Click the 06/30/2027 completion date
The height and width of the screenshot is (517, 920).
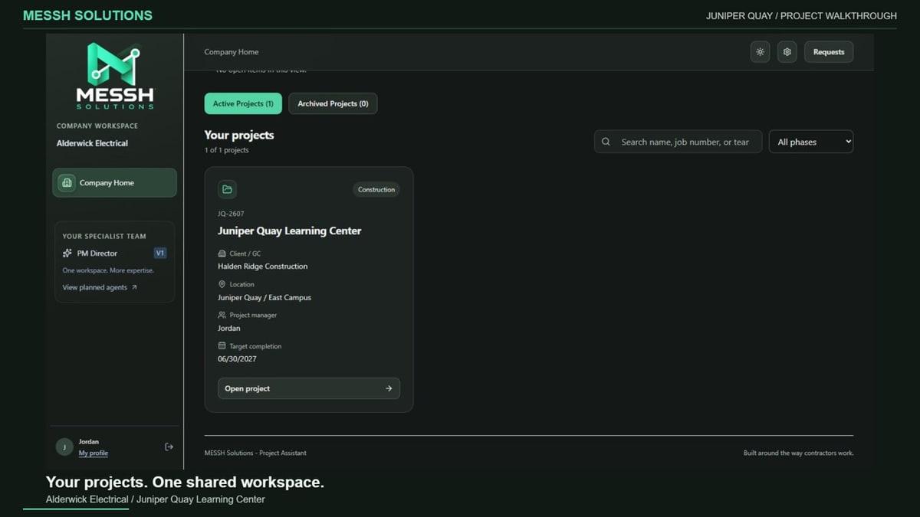point(237,358)
